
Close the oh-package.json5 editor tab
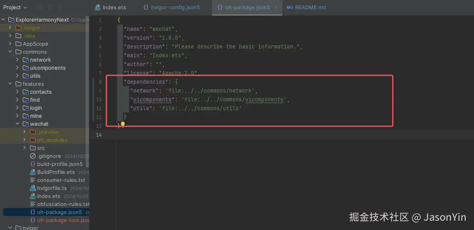click(x=276, y=7)
